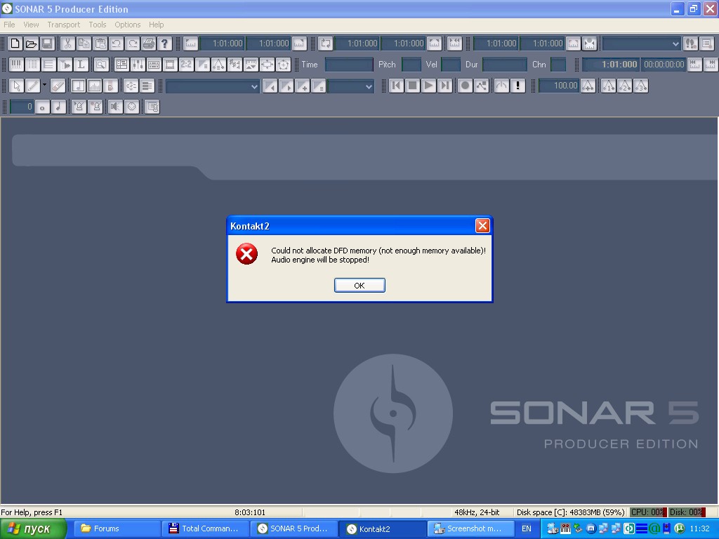Viewport: 719px width, 539px height.
Task: Close the Kontakt2 error dialog
Action: pyautogui.click(x=482, y=225)
